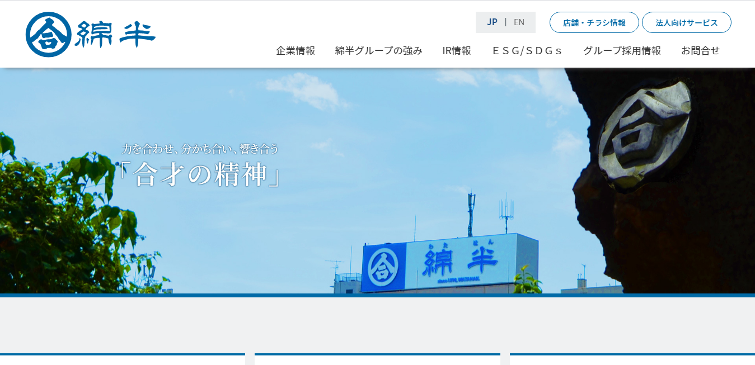
Task: Open the 企業情報 menu
Action: 296,51
